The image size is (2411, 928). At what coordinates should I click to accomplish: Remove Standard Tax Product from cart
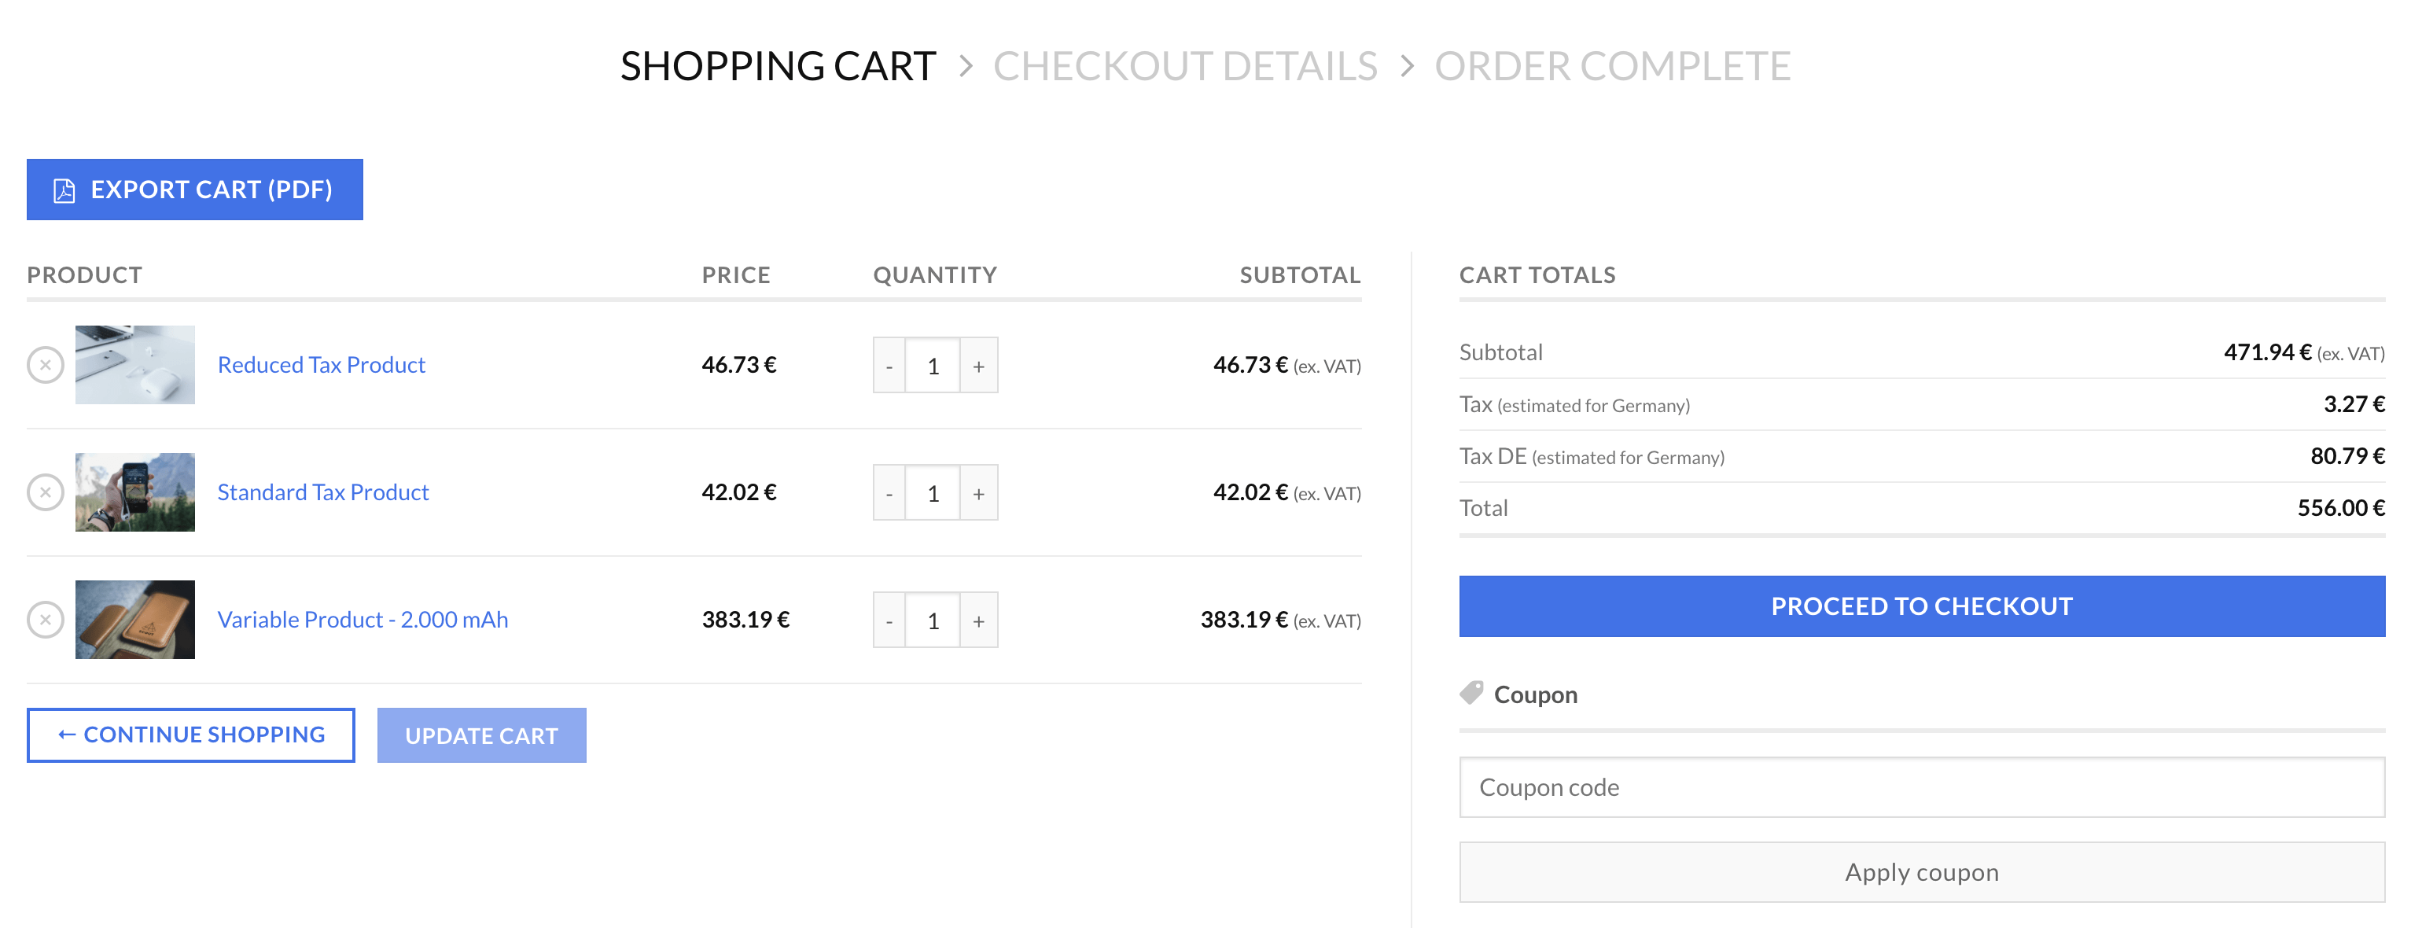pos(44,492)
